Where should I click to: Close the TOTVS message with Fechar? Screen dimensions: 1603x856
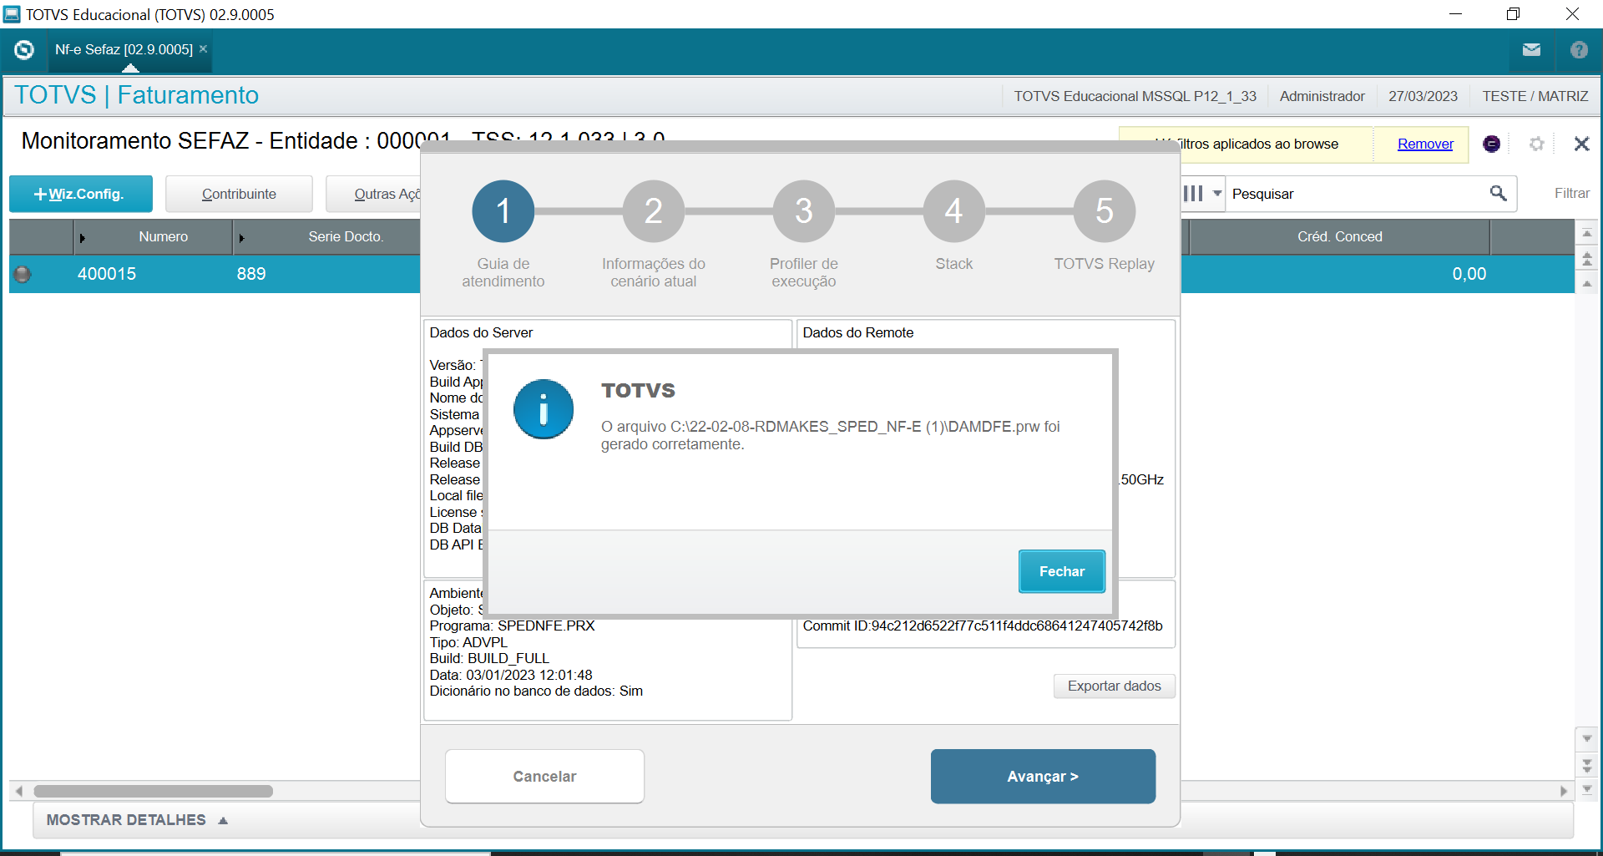[1061, 571]
